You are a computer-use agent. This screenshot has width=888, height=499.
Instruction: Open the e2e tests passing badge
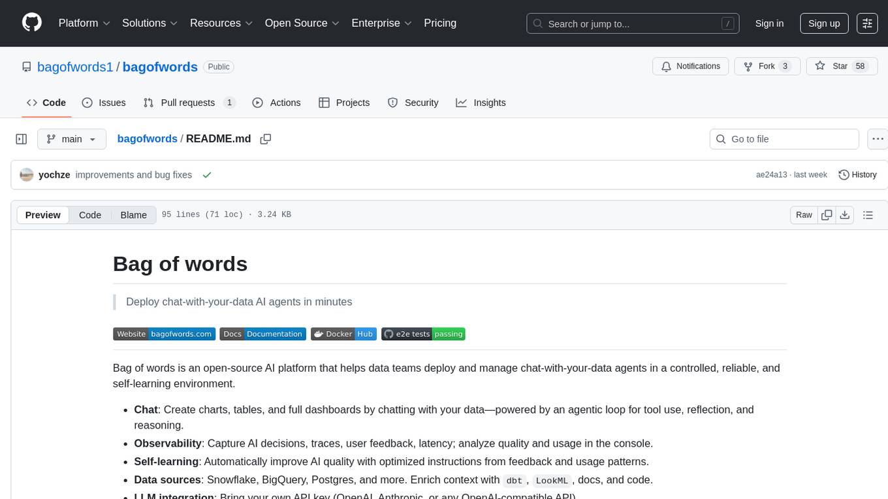[423, 334]
